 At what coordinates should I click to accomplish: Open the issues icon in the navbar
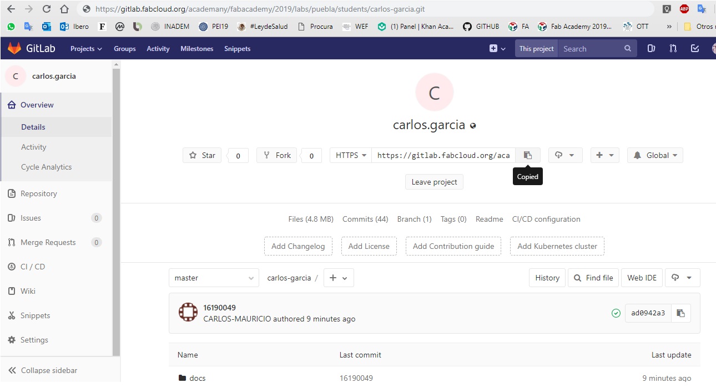(x=651, y=49)
